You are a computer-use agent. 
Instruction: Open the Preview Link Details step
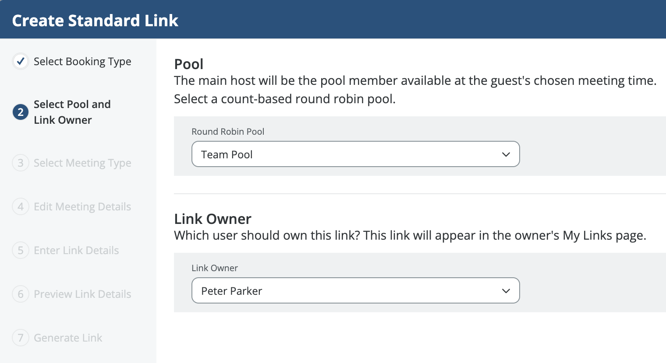tap(82, 294)
